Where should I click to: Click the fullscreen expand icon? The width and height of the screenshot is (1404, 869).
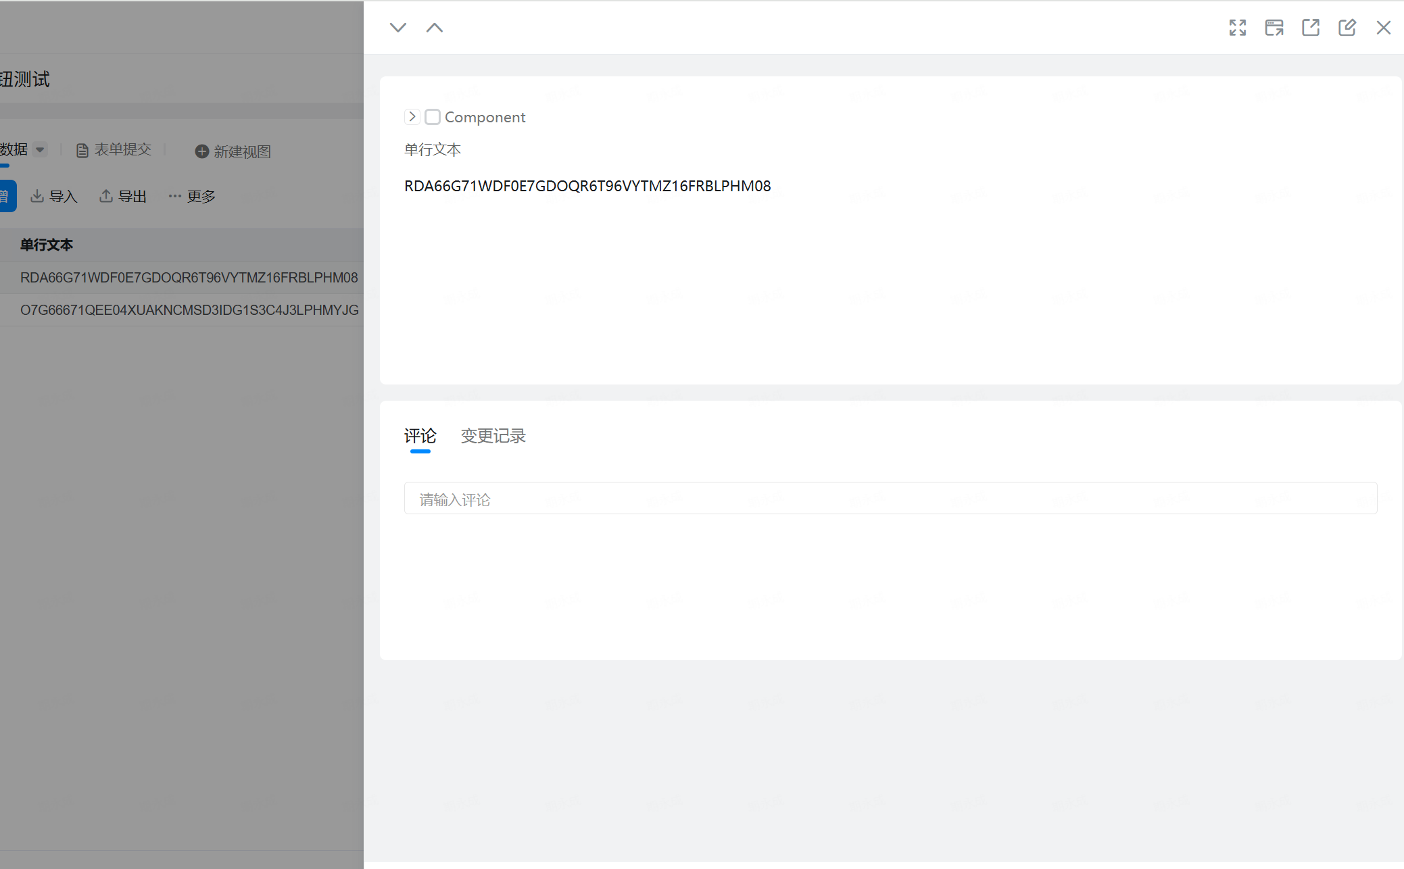click(x=1237, y=28)
